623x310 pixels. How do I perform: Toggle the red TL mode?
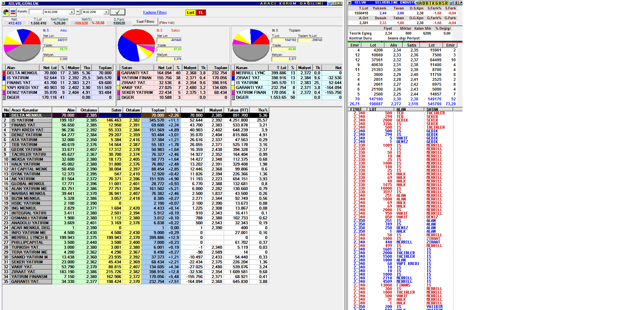pyautogui.click(x=201, y=12)
